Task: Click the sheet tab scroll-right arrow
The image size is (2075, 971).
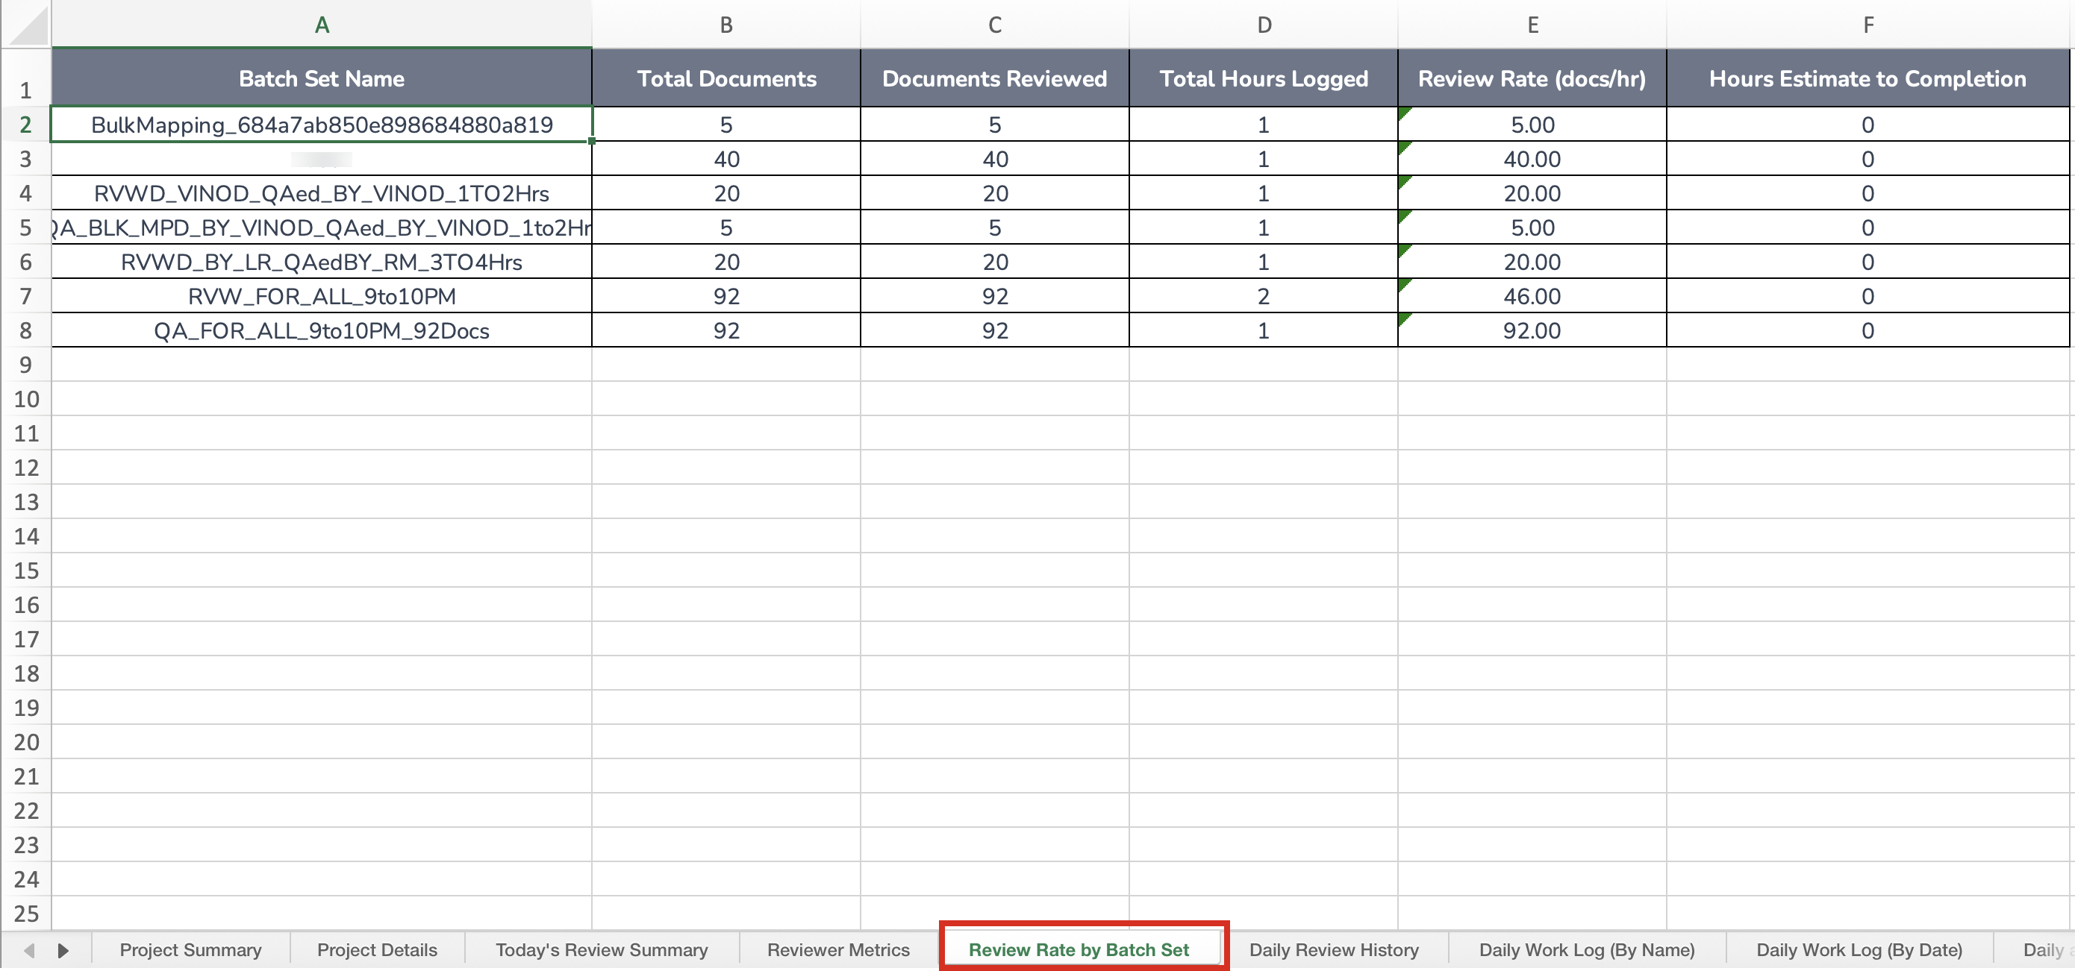Action: click(63, 950)
